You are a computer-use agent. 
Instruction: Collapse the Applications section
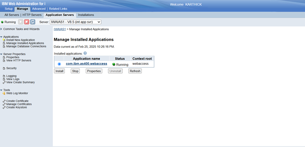[x=1, y=37]
